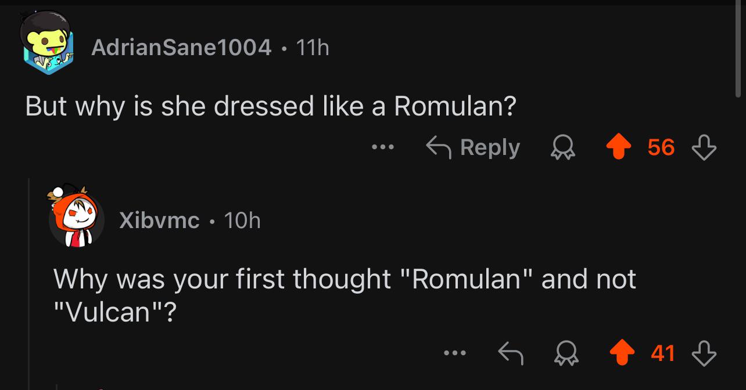Open Xibvmc's avatar profile picture
Screen dimensions: 746x390
click(x=76, y=218)
